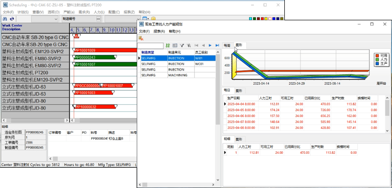The height and width of the screenshot is (188, 392).
Task: Open 选项(O) menu
Action: 54,12
